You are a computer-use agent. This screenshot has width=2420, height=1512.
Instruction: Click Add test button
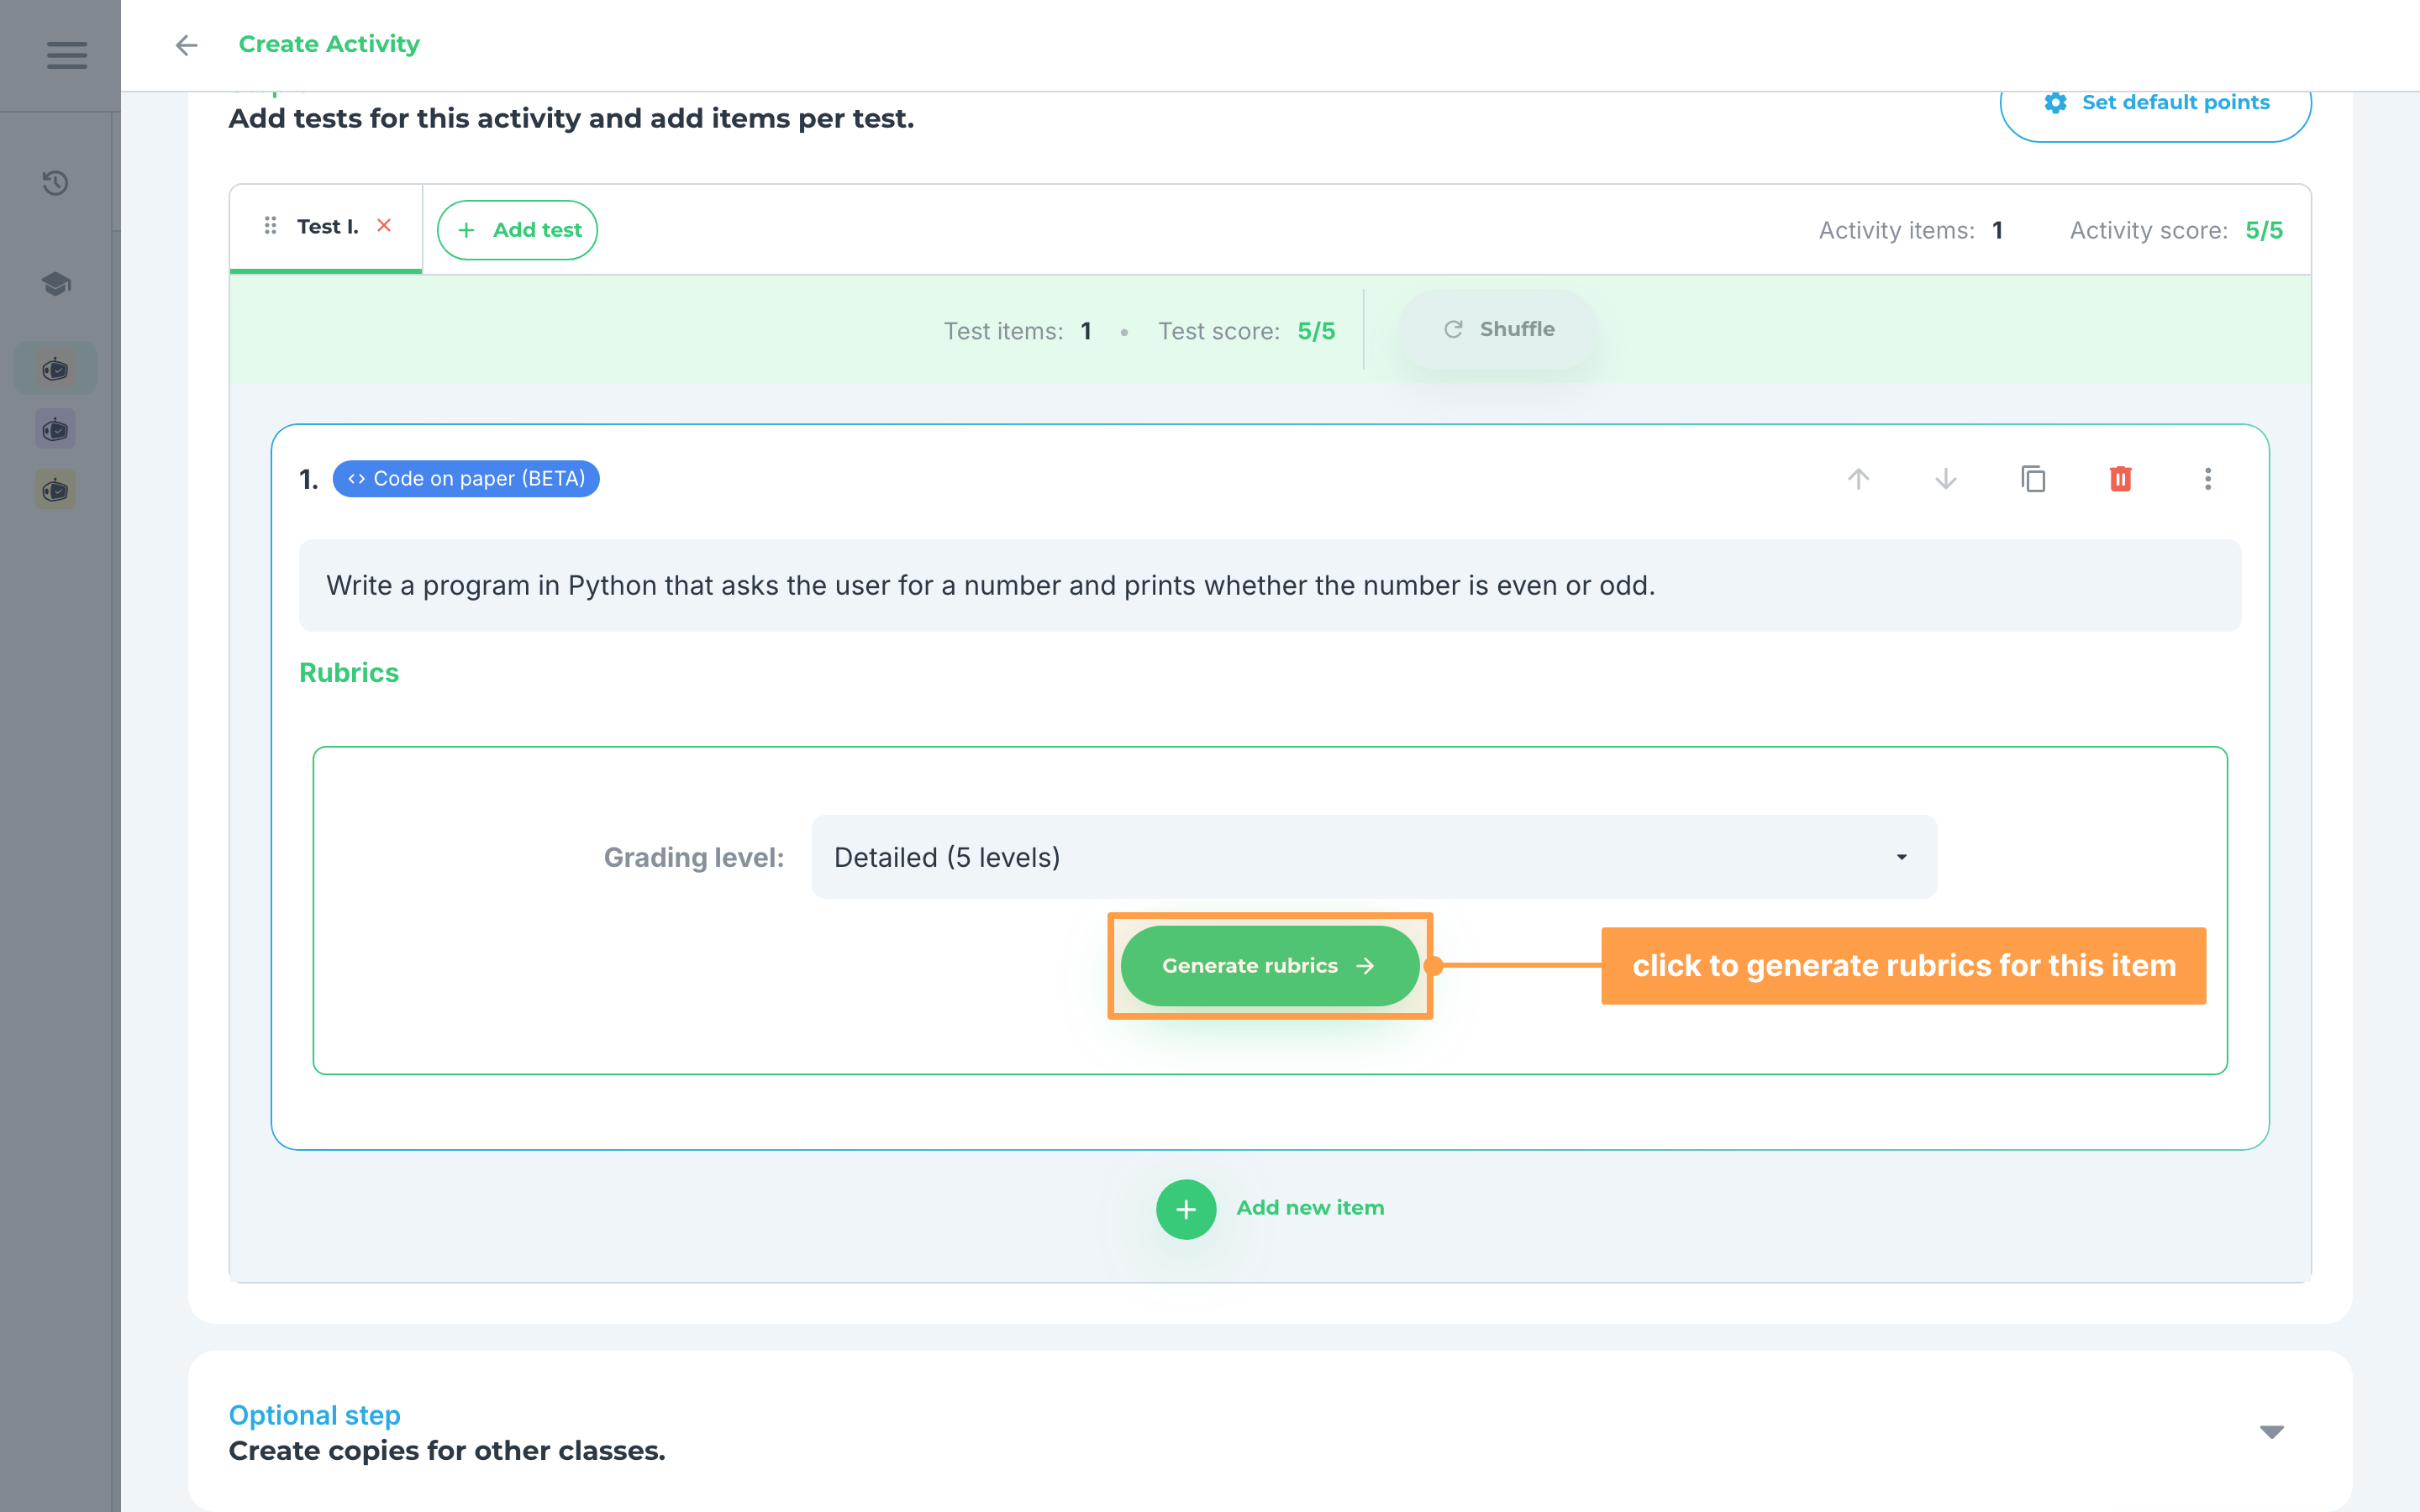coord(517,230)
